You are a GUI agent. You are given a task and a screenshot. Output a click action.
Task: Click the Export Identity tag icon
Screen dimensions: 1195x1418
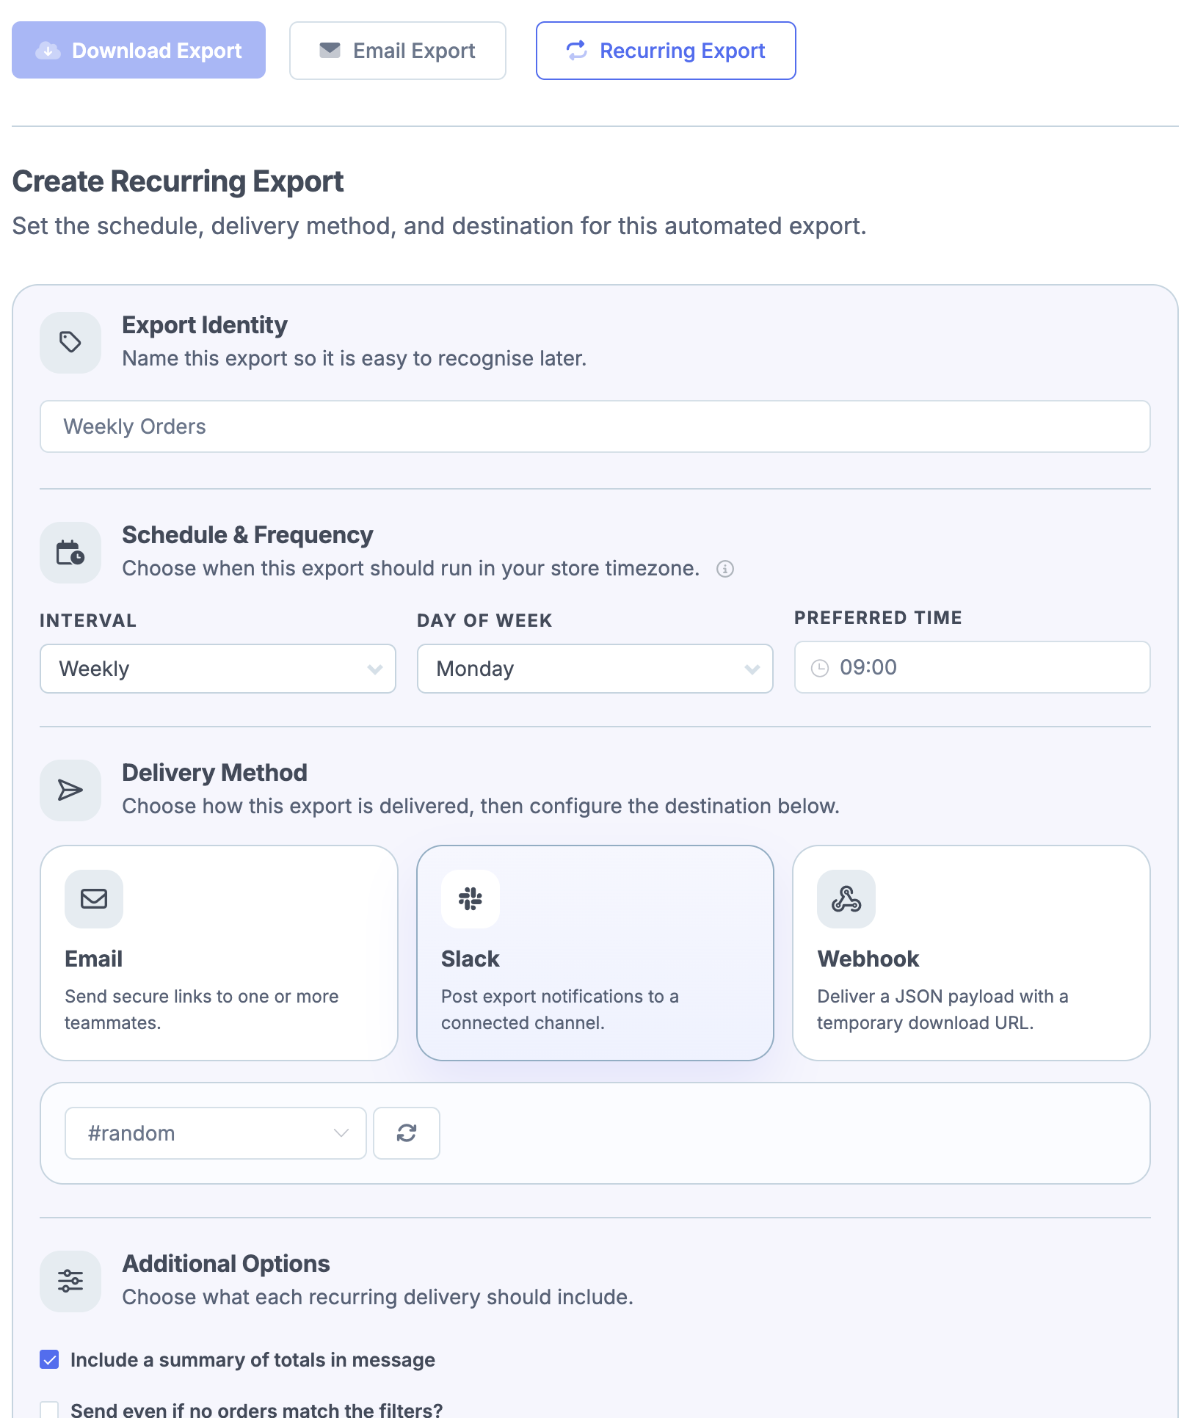coord(70,342)
